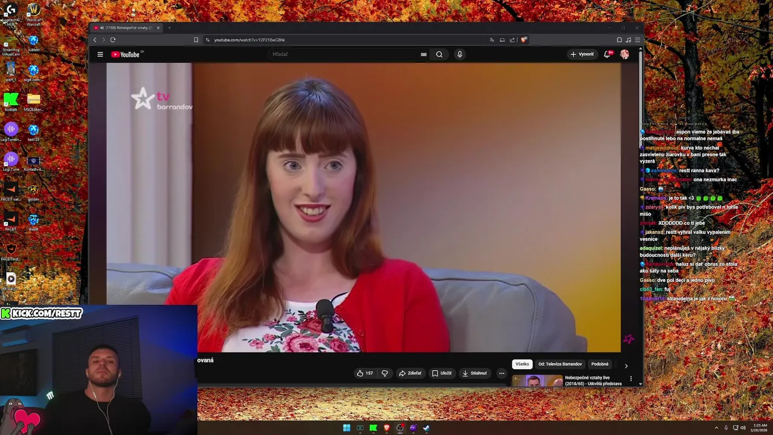773x435 pixels.
Task: Click the URL youtube.com/watch address field
Action: pyautogui.click(x=249, y=40)
